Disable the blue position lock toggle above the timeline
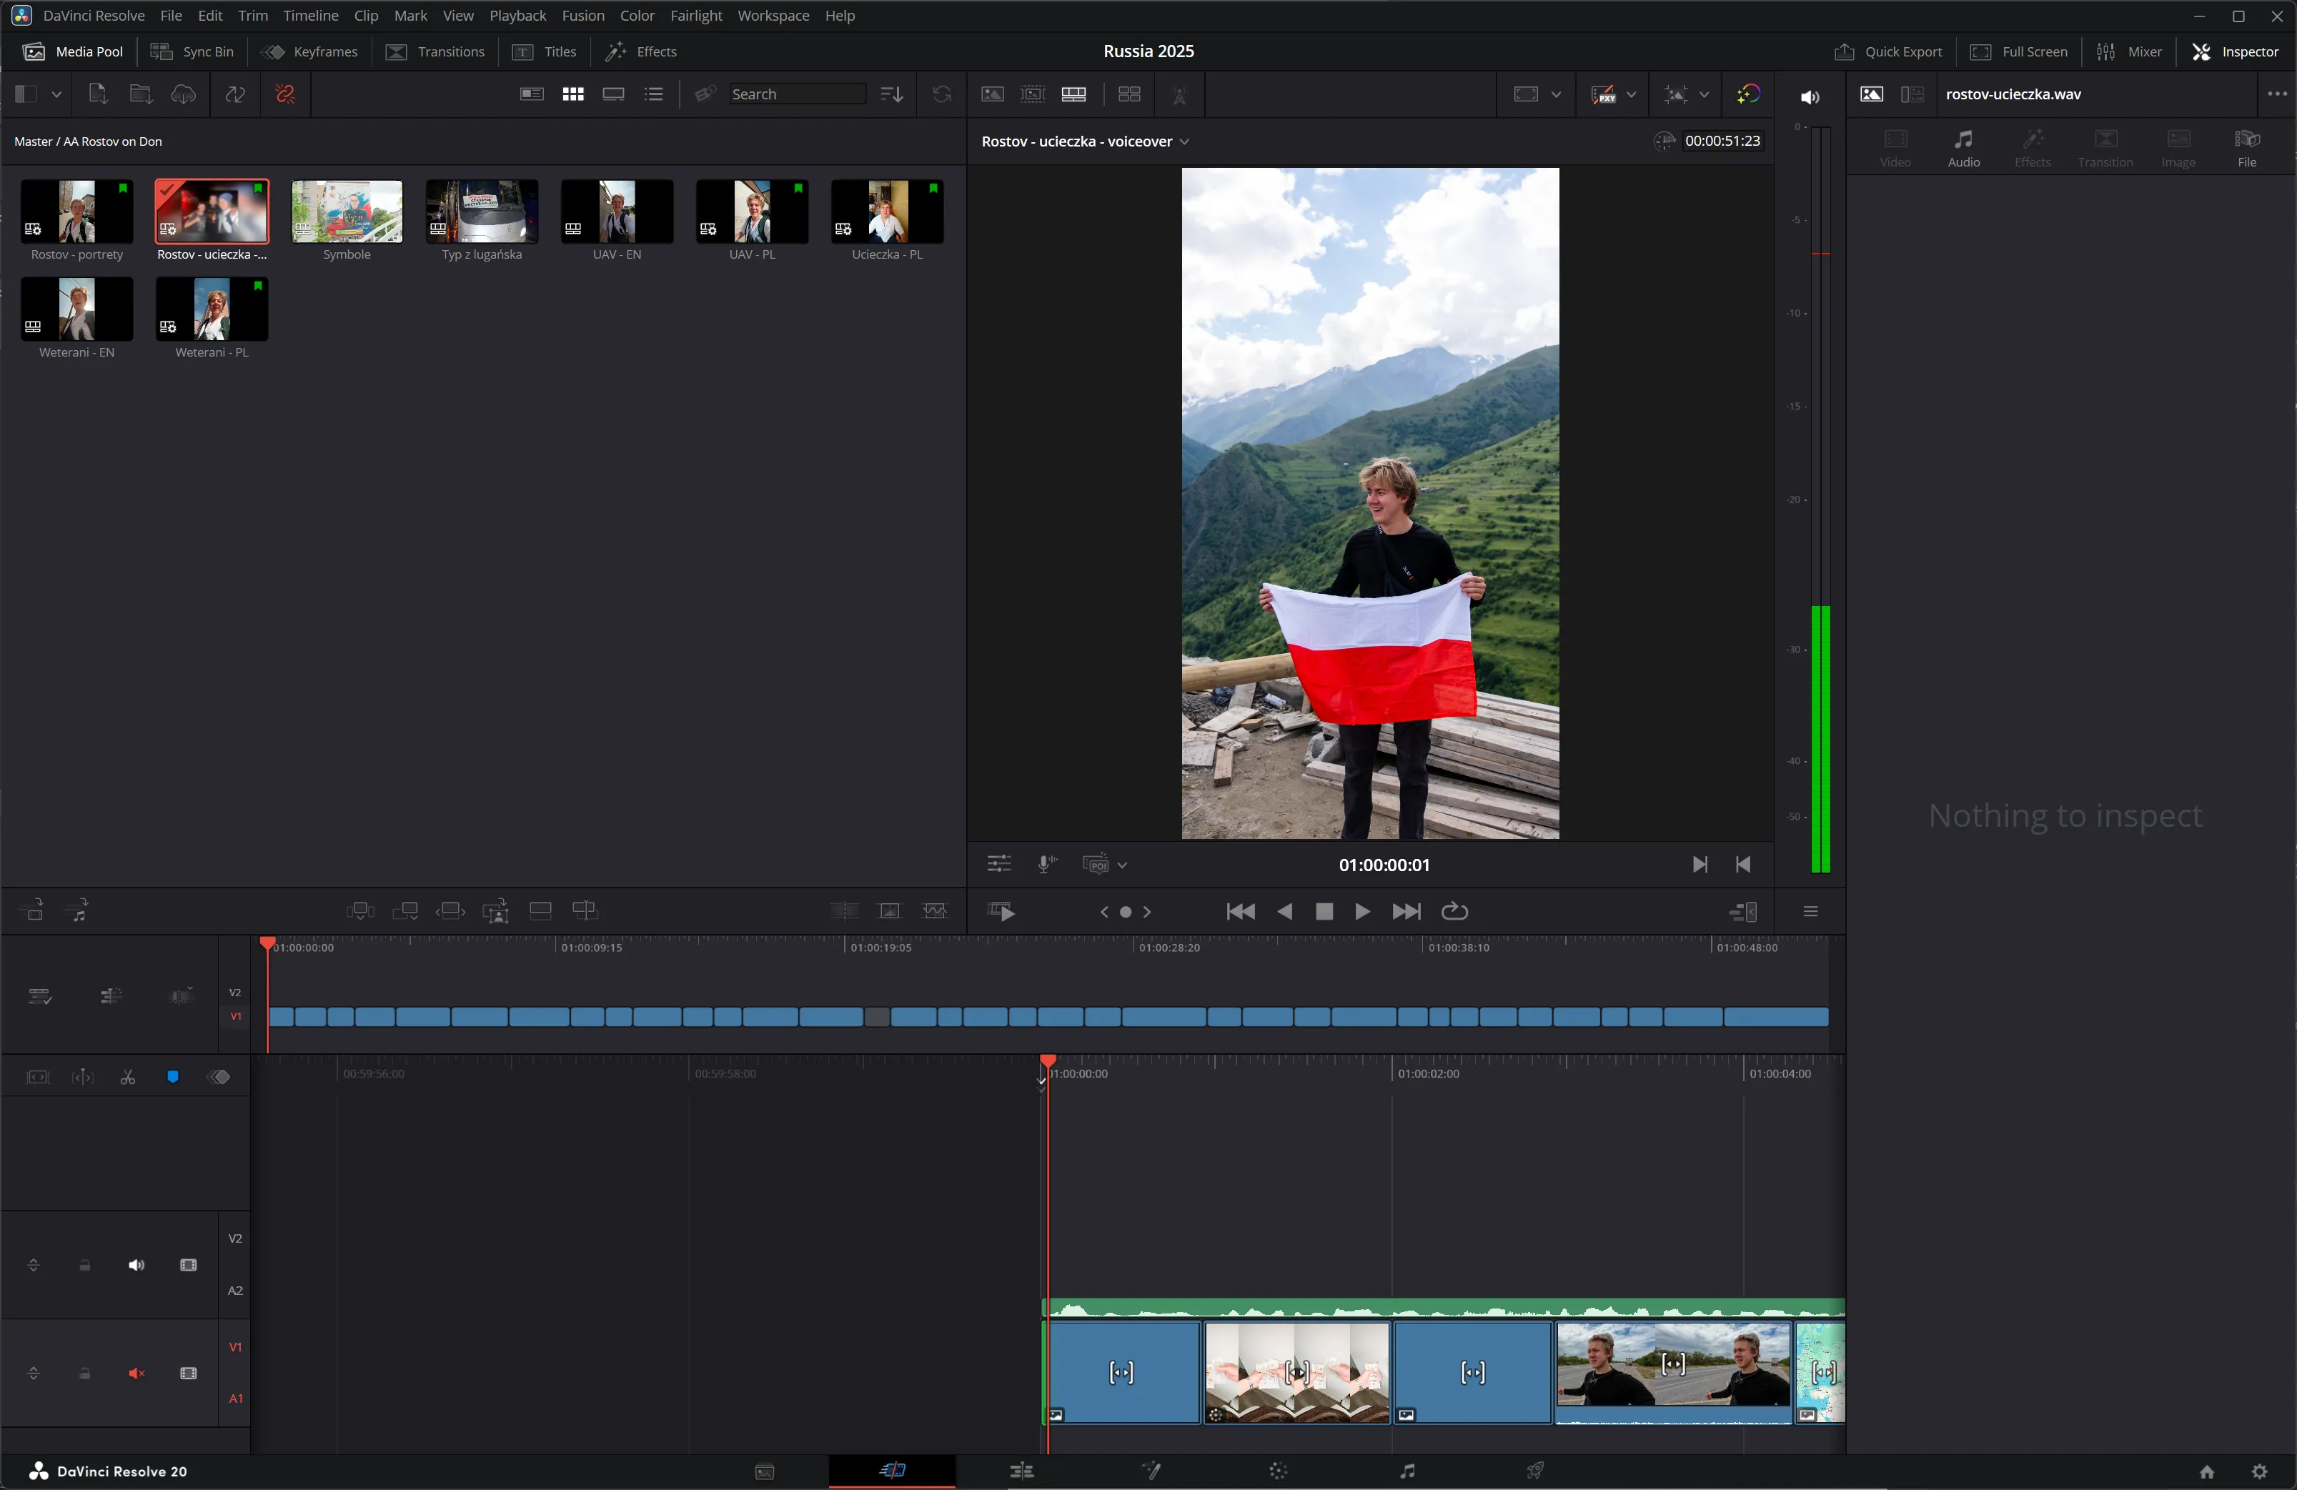This screenshot has height=1490, width=2297. tap(174, 1078)
